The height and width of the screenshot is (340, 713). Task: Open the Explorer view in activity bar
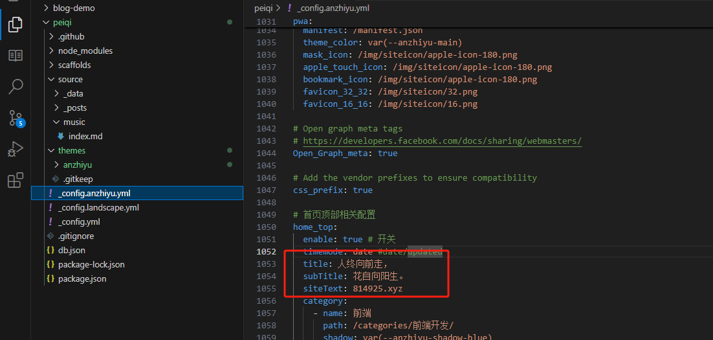coord(16,25)
